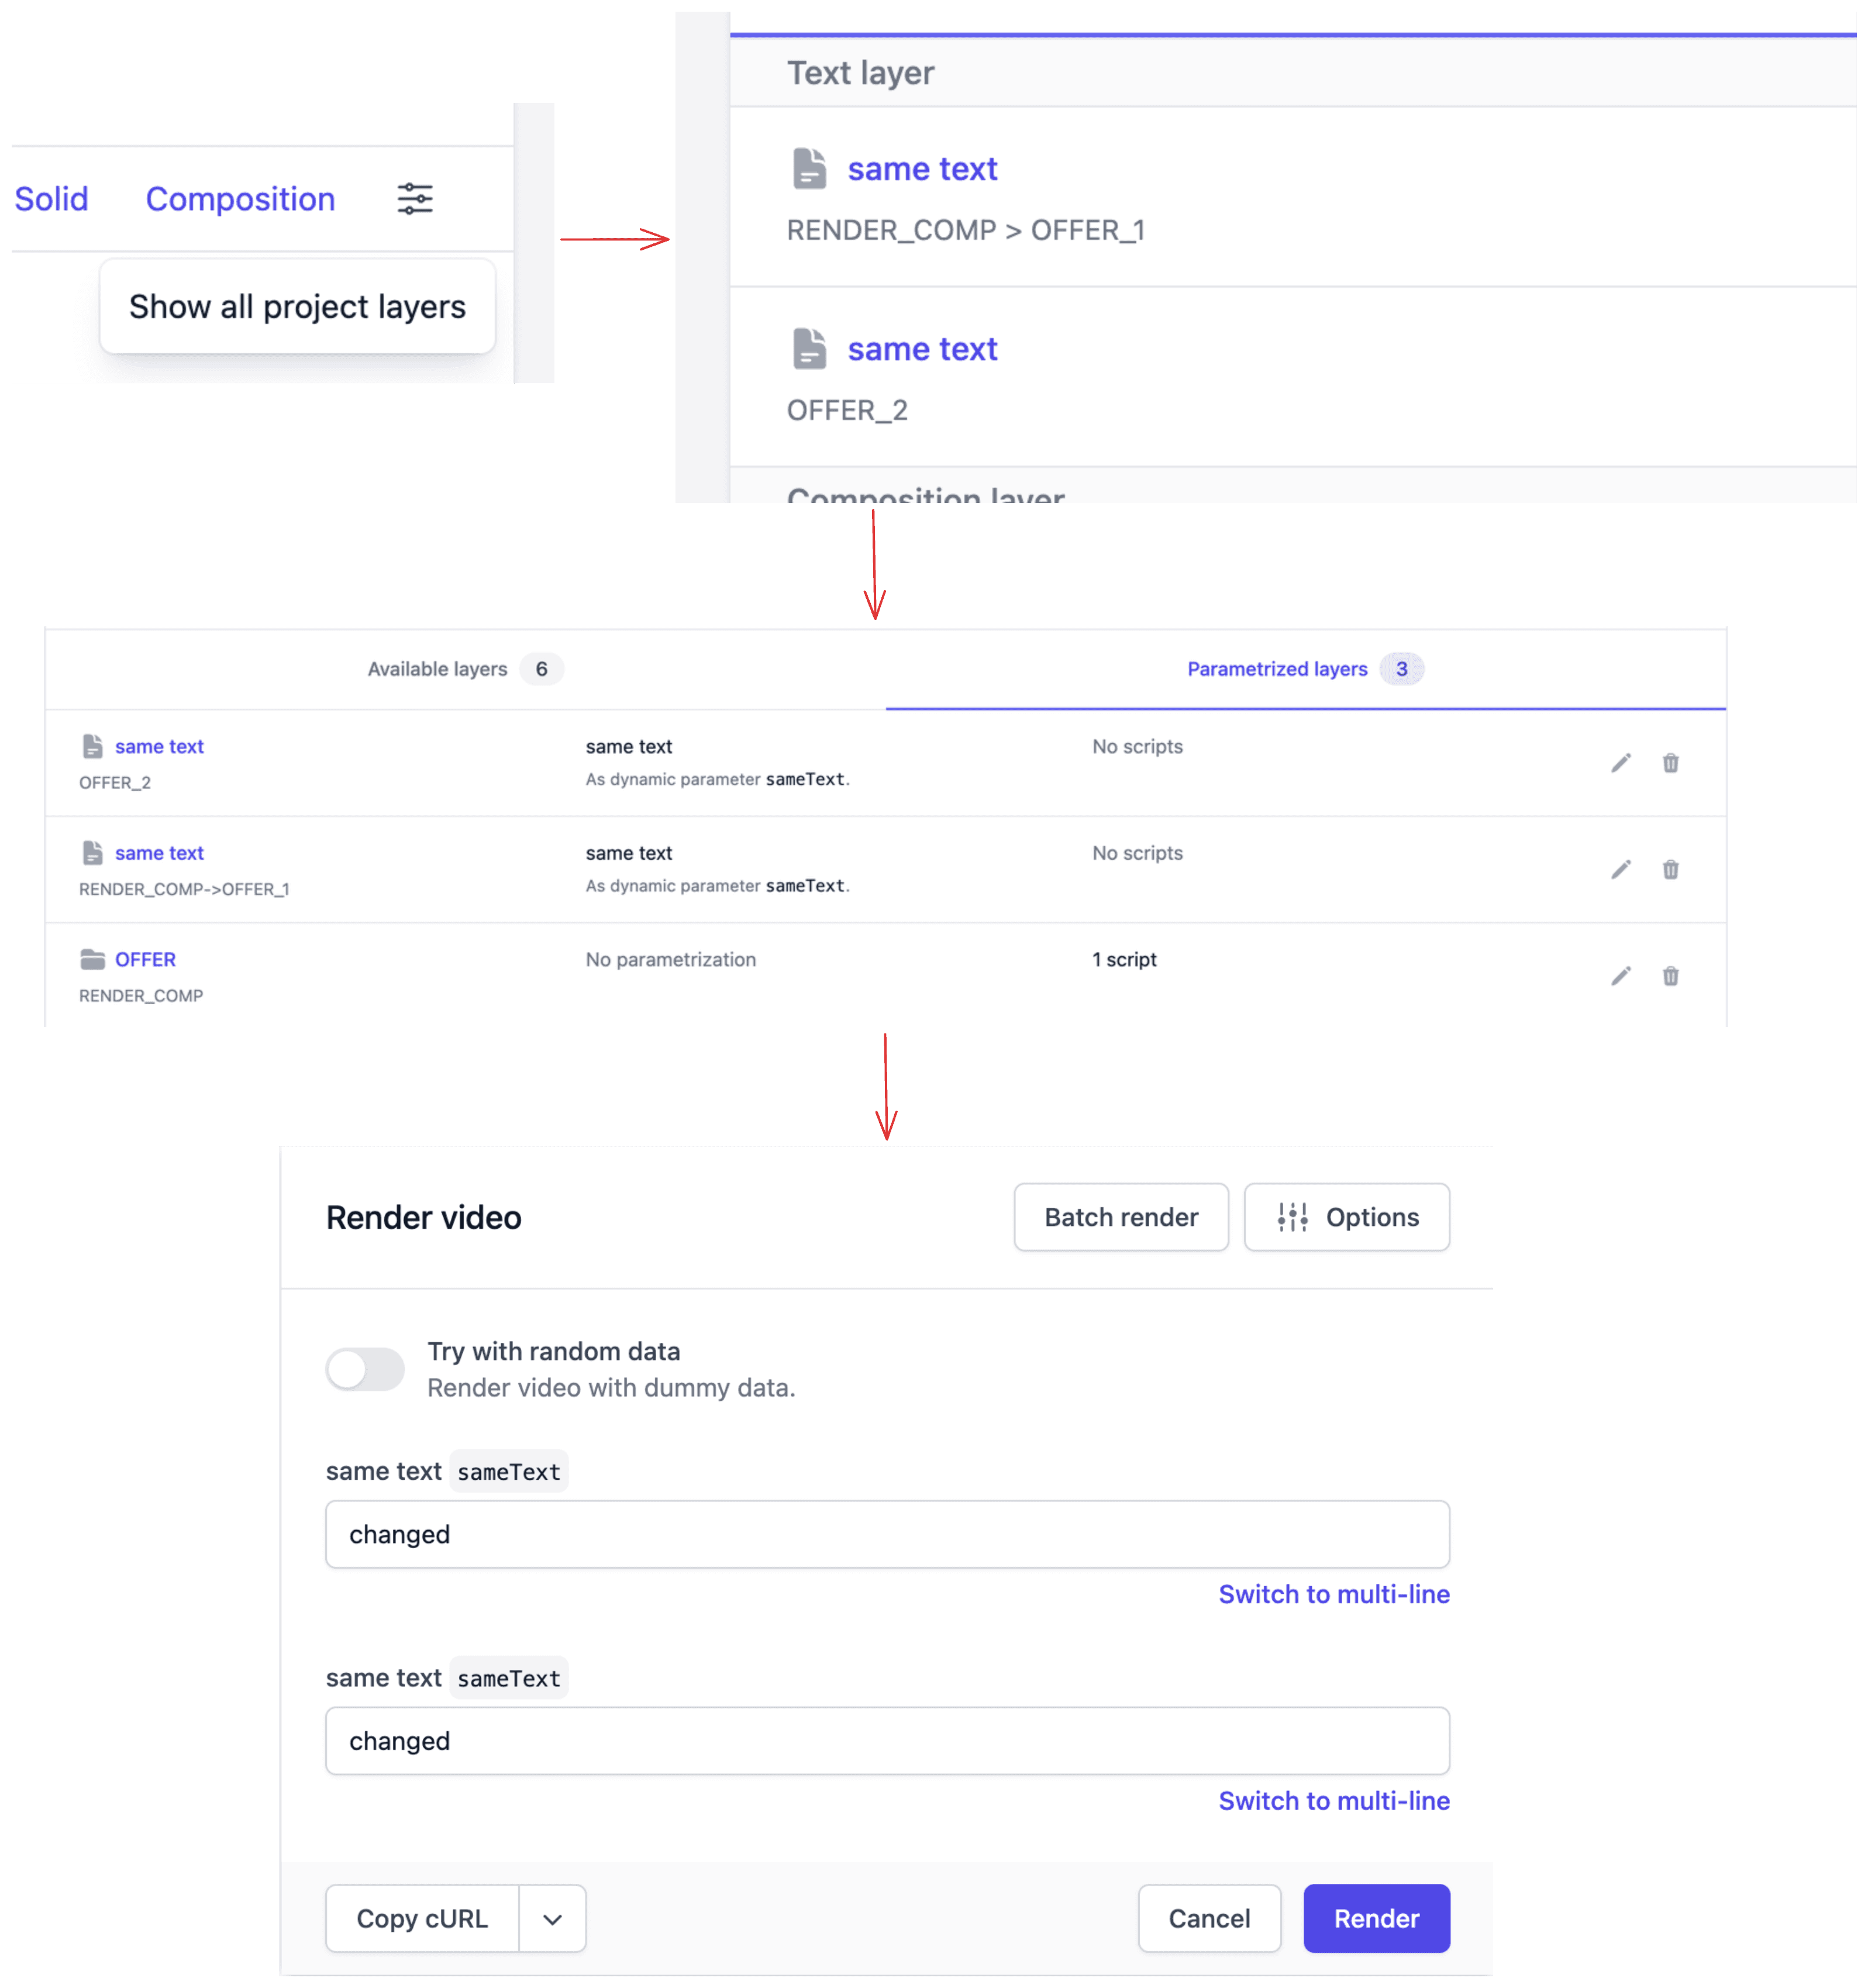Viewport: 1868px width, 1988px height.
Task: Select Show all project layers option
Action: pos(297,307)
